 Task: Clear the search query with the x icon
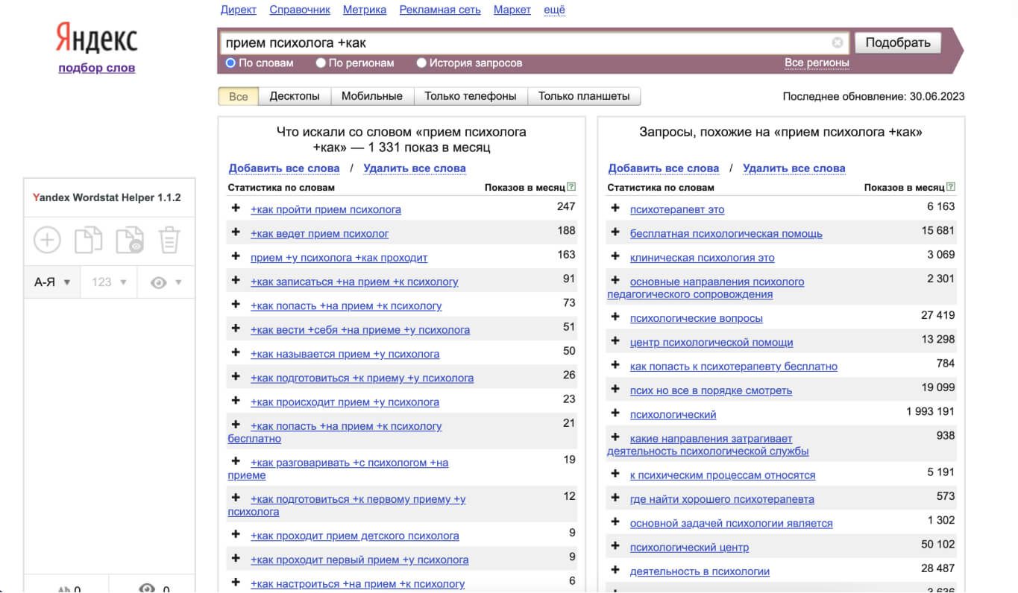click(837, 42)
